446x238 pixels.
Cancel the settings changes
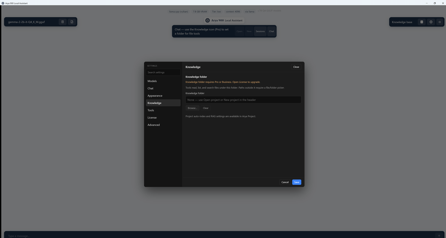pos(285,182)
